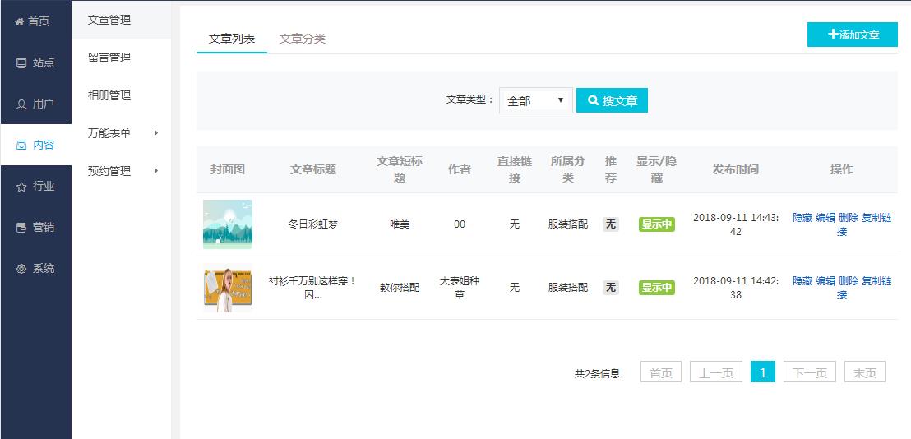Open cover thumbnail of 衬衫千万别这样穿 article

pos(228,288)
